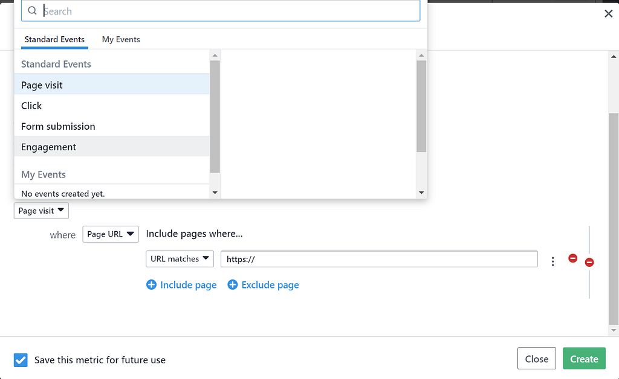Viewport: 619px width, 379px height.
Task: Click the search magnifier icon
Action: point(32,11)
